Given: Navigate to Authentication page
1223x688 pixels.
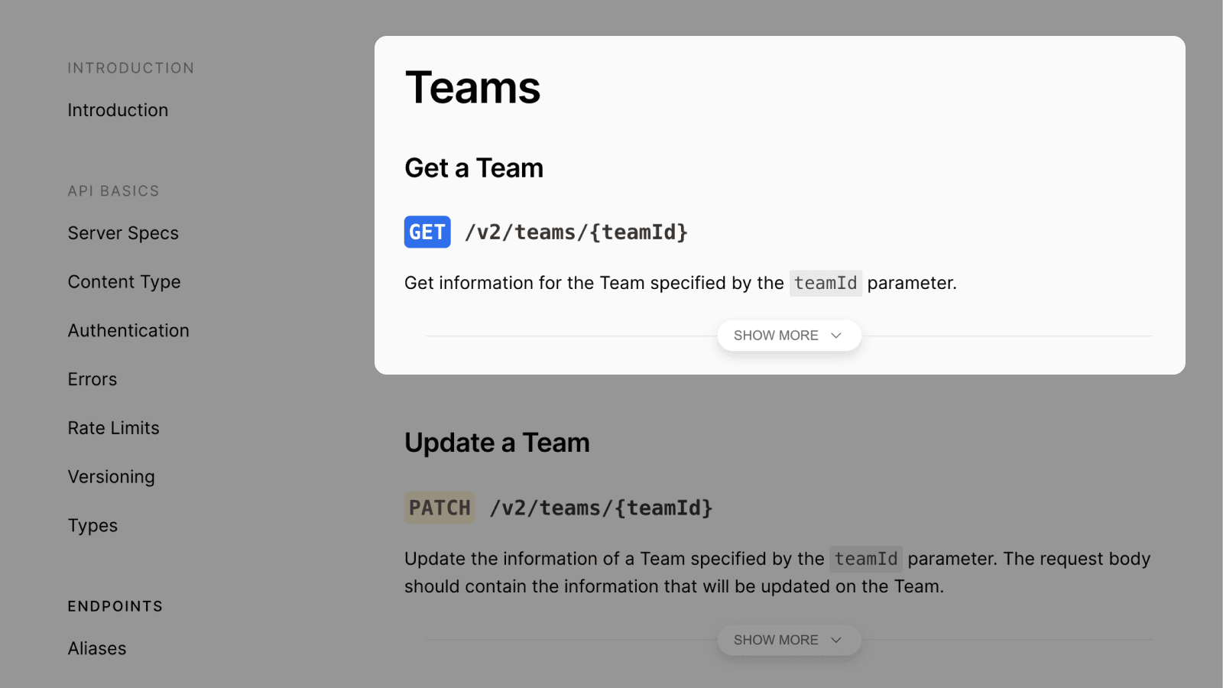Looking at the screenshot, I should (128, 331).
